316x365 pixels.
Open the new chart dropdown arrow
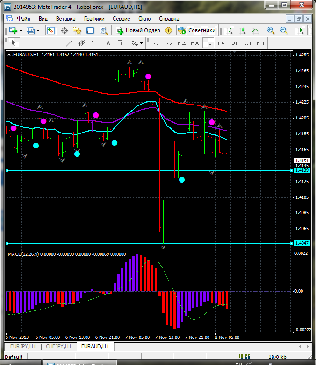point(21,30)
